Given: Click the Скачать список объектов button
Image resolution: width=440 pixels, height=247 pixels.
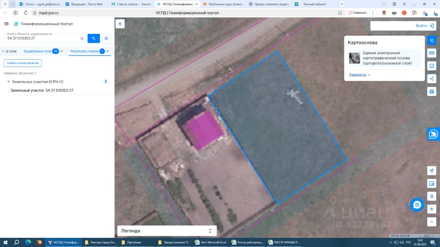Looking at the screenshot, I should (23, 63).
